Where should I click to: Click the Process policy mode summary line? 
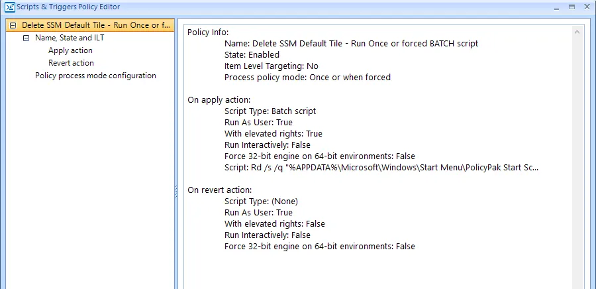pyautogui.click(x=307, y=77)
